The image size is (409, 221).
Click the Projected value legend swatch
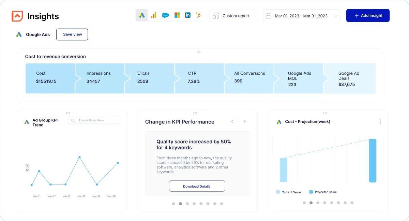click(311, 192)
